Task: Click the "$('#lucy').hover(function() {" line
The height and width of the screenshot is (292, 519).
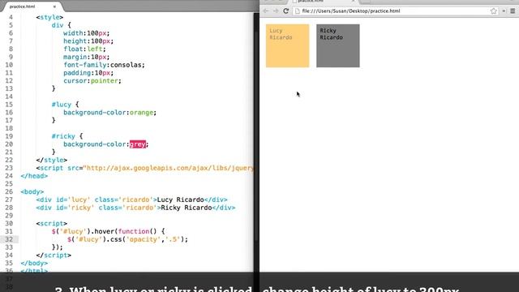Action: point(108,231)
